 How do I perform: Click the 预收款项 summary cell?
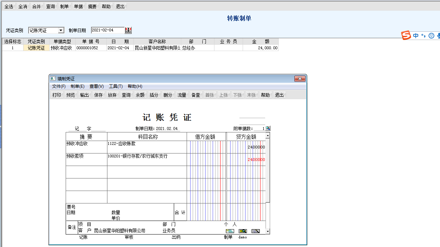click(86, 159)
